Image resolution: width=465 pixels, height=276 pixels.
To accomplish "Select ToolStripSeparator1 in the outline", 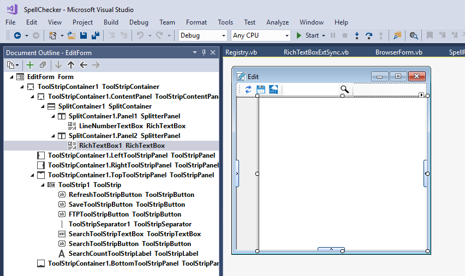I will (130, 224).
